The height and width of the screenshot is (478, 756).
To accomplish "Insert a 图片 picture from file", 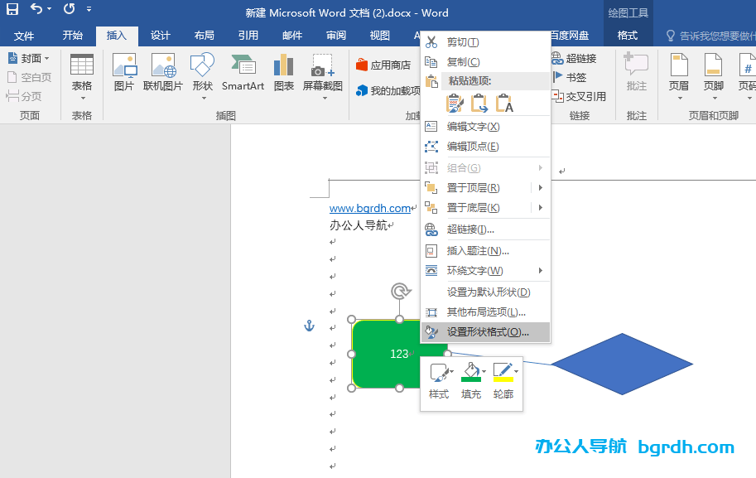I will (x=125, y=73).
